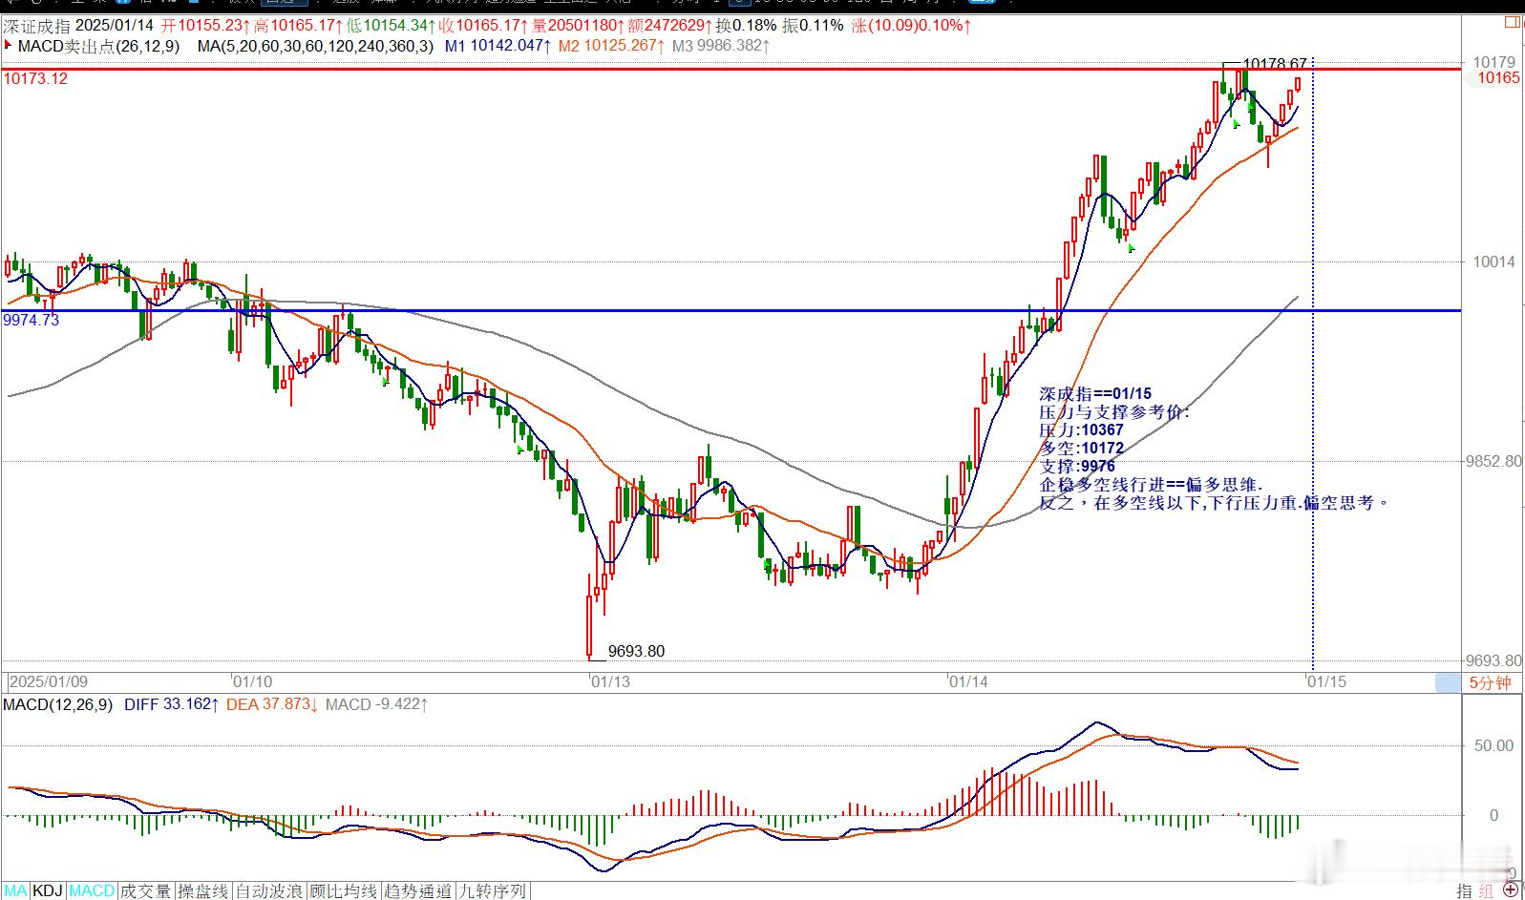The width and height of the screenshot is (1525, 900).
Task: Click the 指 button at bottom right
Action: click(x=1464, y=890)
